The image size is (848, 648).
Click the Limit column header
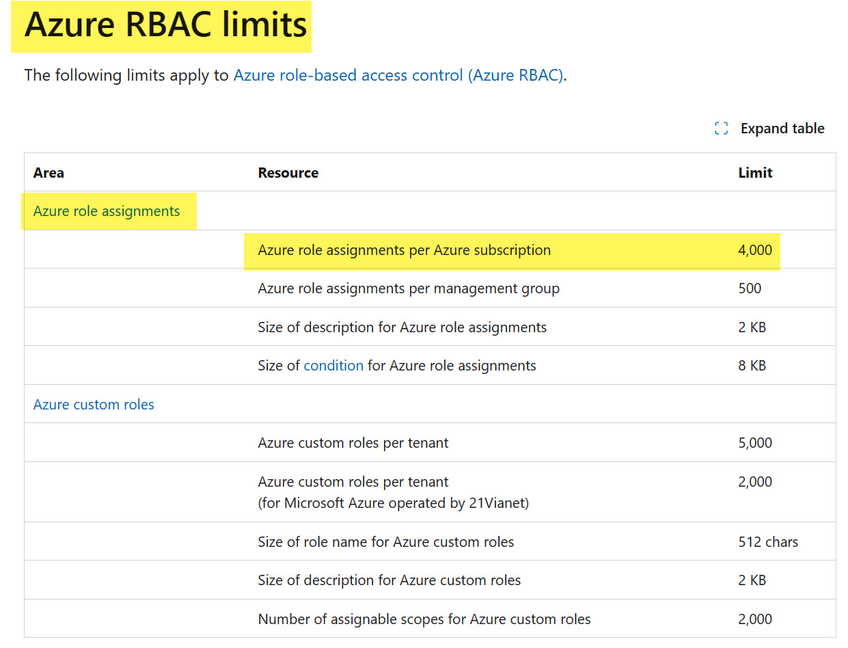[755, 173]
